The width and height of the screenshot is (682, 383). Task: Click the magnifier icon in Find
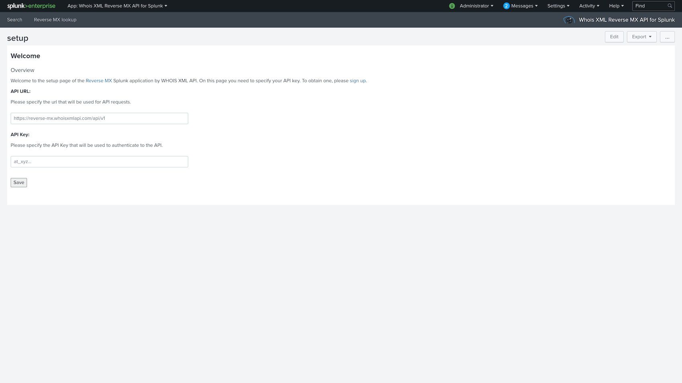[x=670, y=6]
